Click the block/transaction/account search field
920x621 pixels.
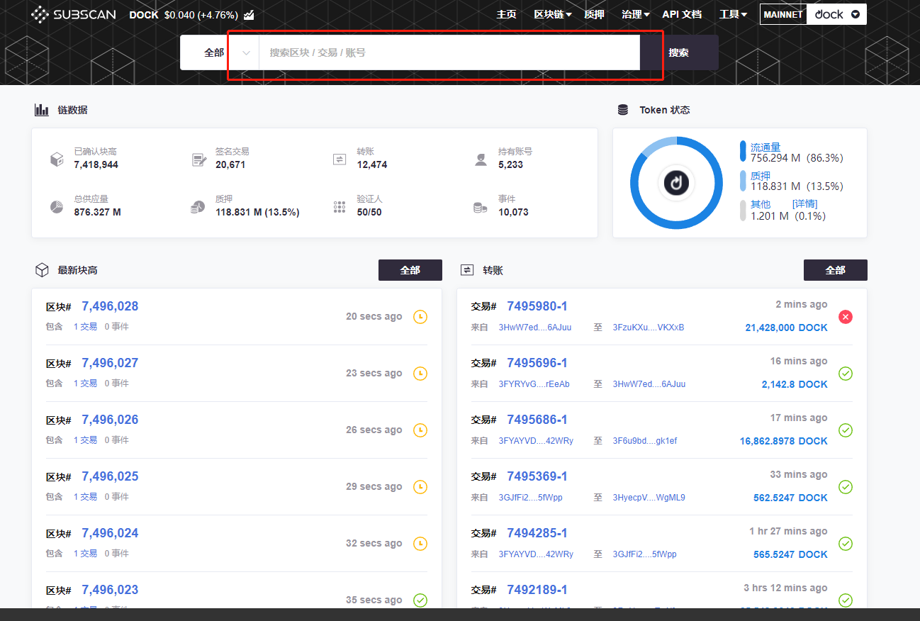coord(449,52)
